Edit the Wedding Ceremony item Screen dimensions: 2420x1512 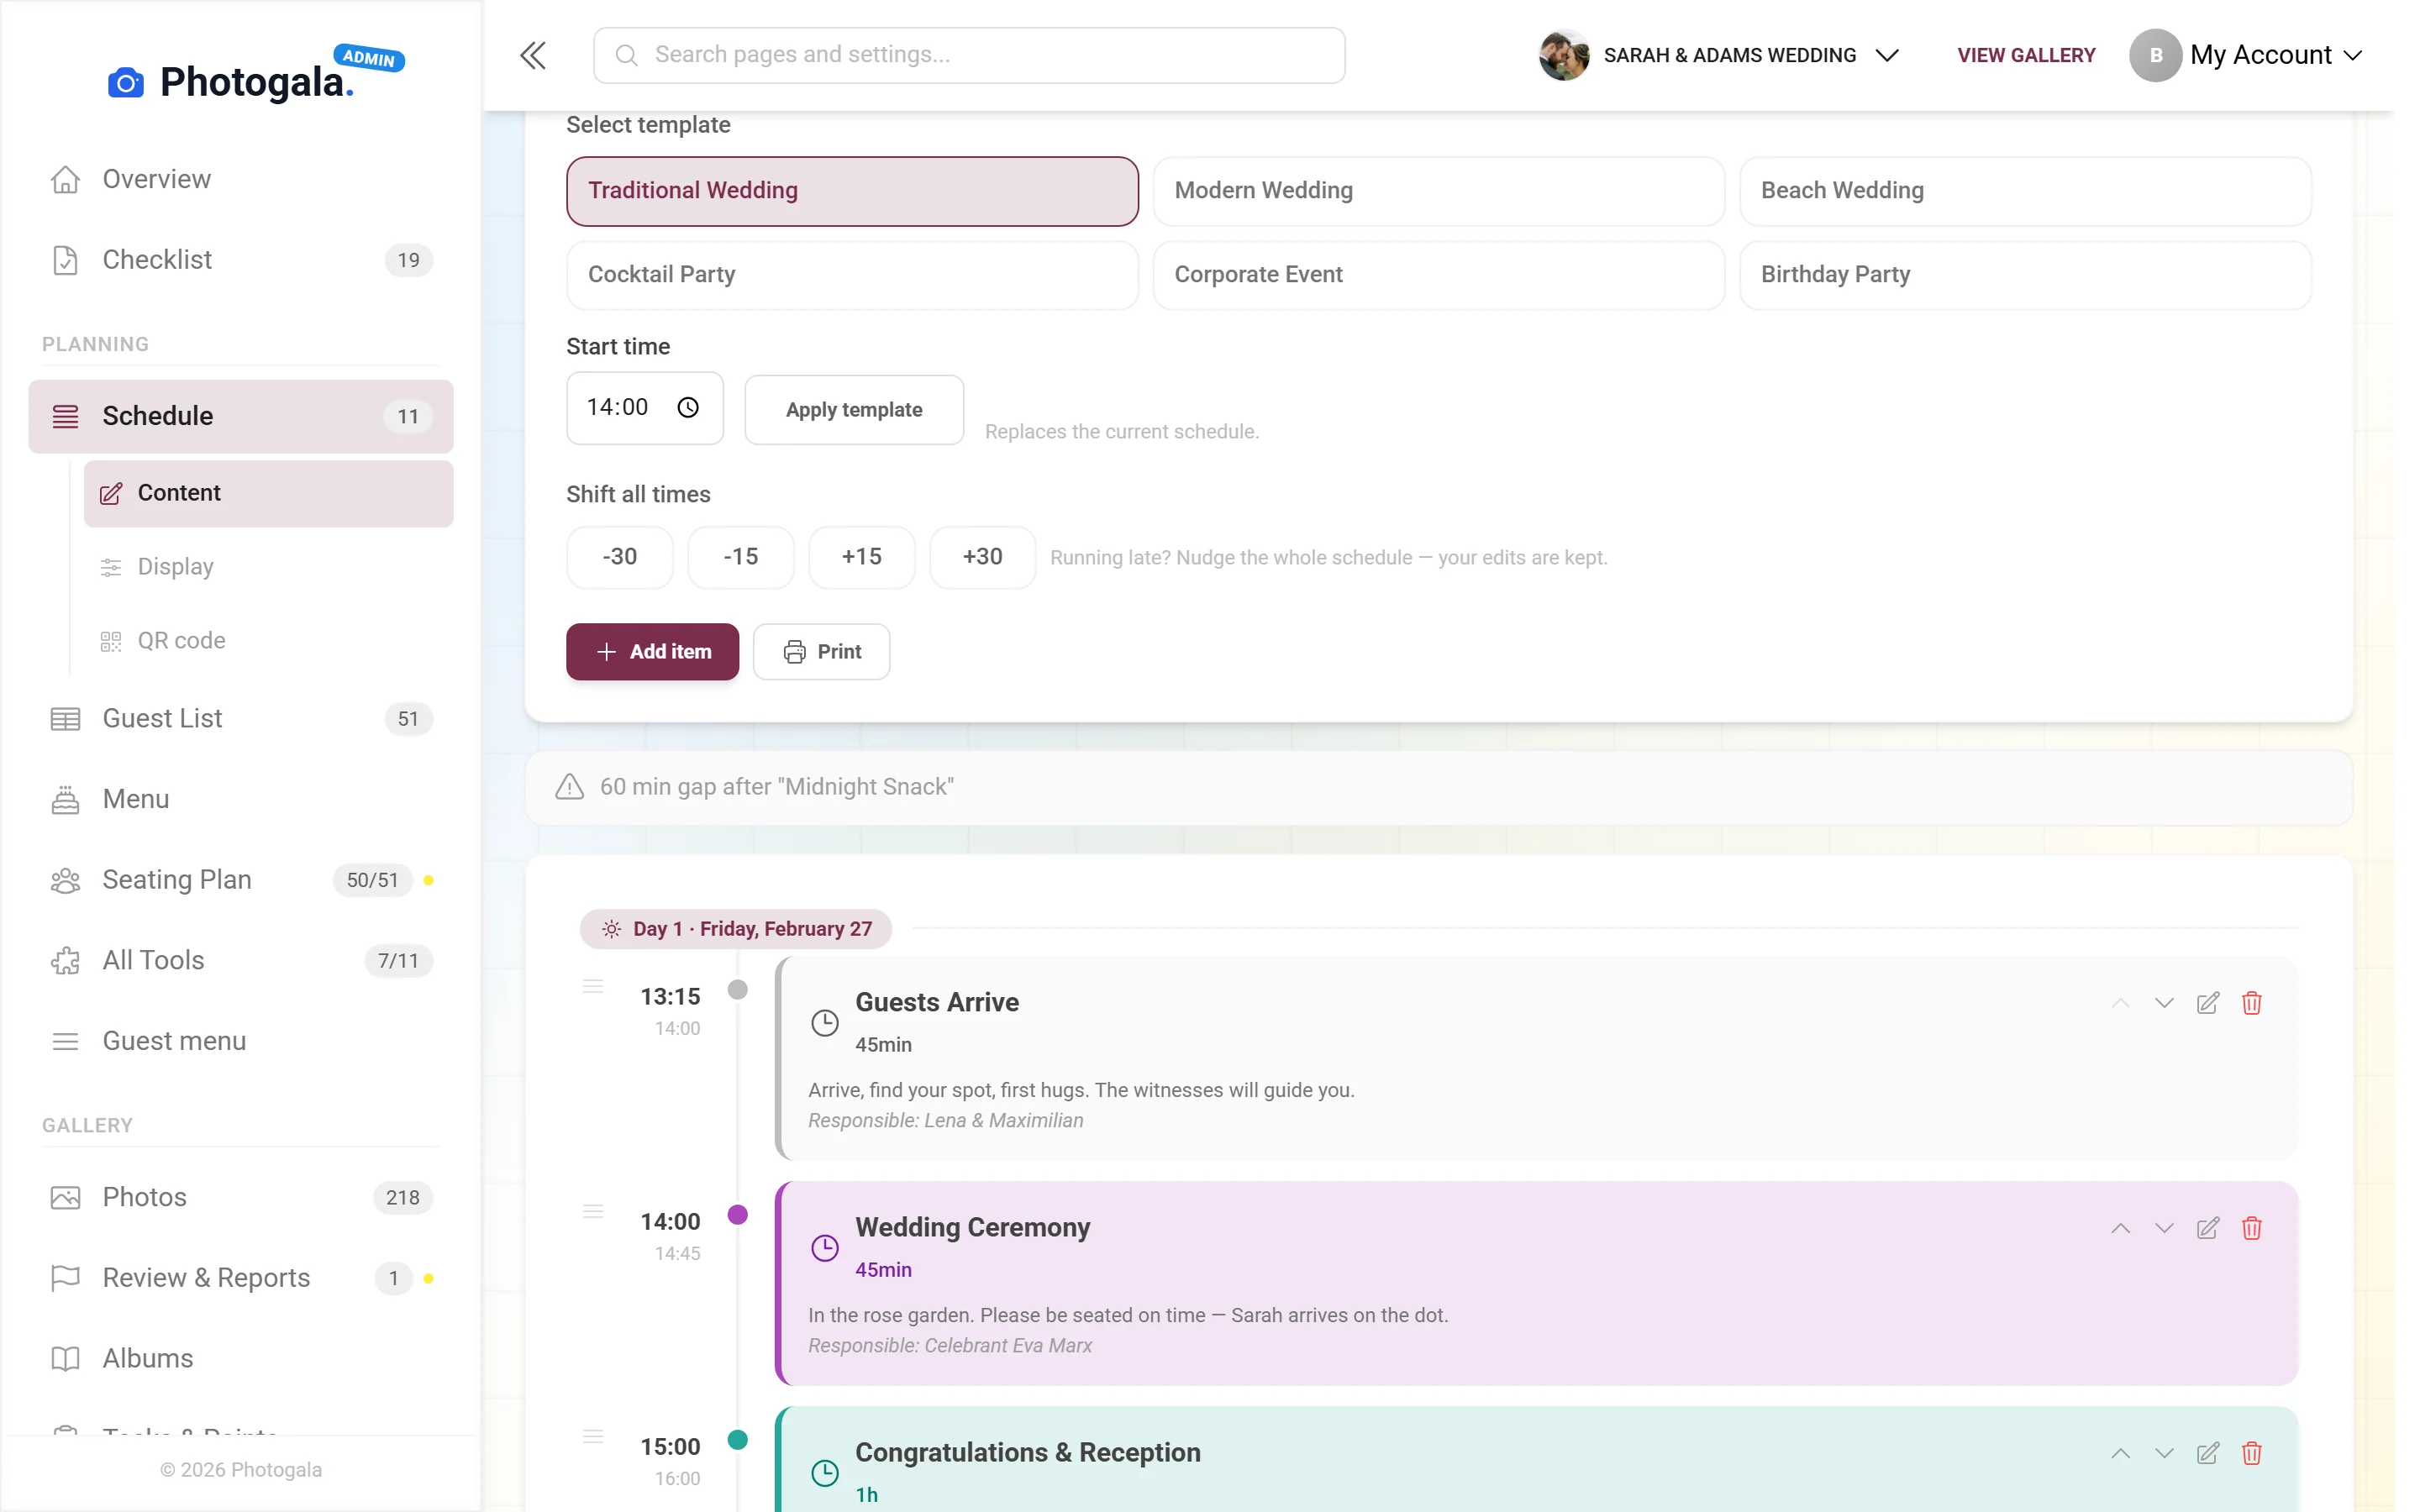[x=2207, y=1228]
